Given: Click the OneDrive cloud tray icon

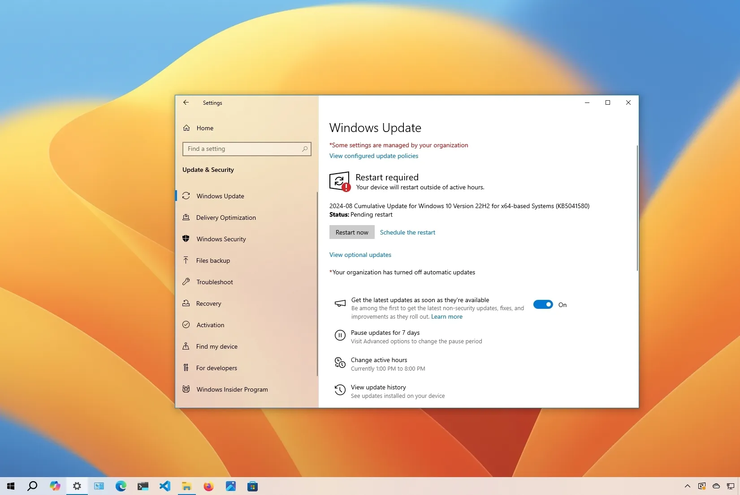Looking at the screenshot, I should [x=716, y=486].
